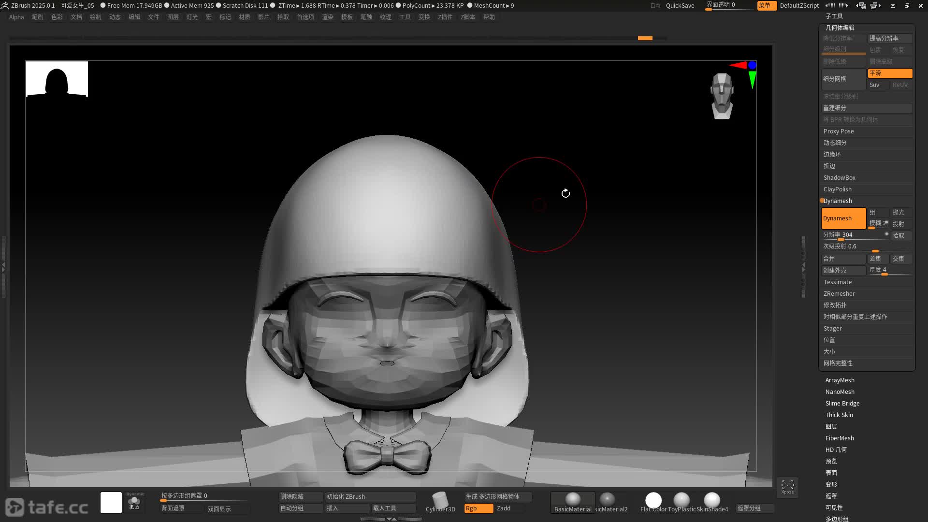Open the 帮助 help menu

pyautogui.click(x=489, y=17)
